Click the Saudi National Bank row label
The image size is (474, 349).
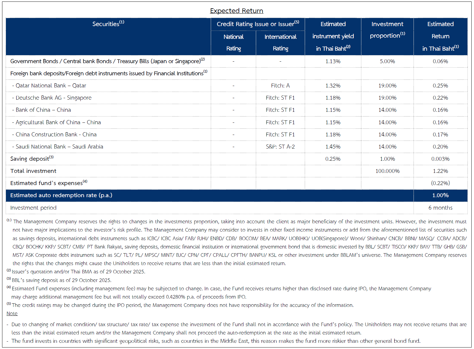pos(59,147)
